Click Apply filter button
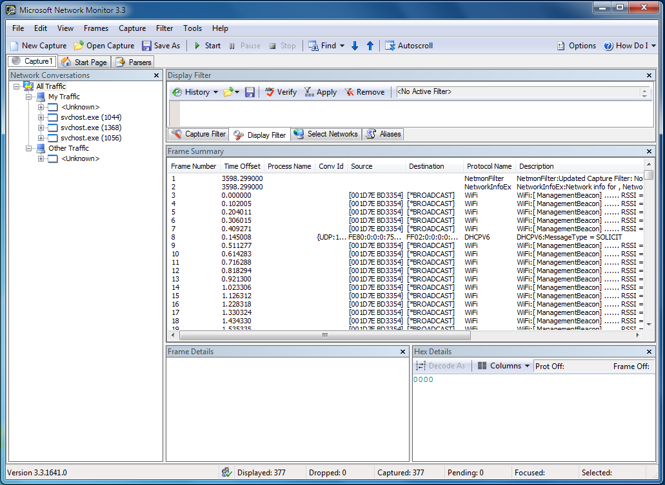 tap(321, 92)
